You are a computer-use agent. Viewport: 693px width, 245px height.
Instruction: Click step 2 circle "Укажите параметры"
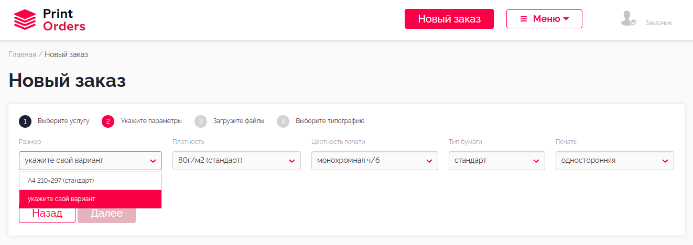point(108,121)
